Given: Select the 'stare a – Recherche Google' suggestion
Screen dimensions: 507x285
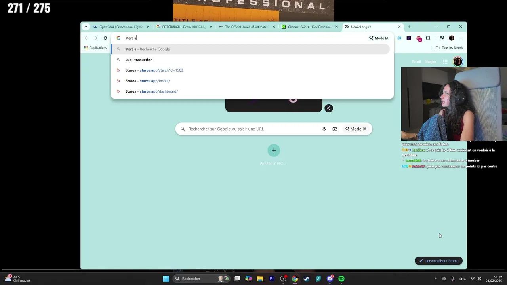Looking at the screenshot, I should point(250,49).
